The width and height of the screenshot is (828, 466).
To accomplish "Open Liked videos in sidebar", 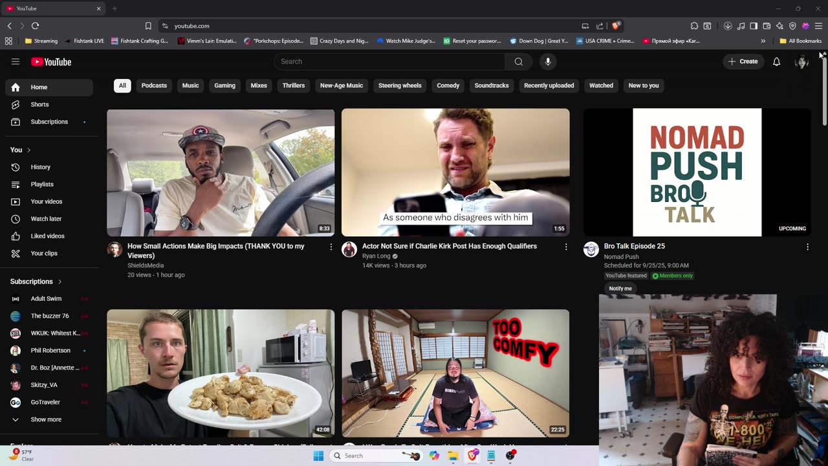I will click(49, 236).
